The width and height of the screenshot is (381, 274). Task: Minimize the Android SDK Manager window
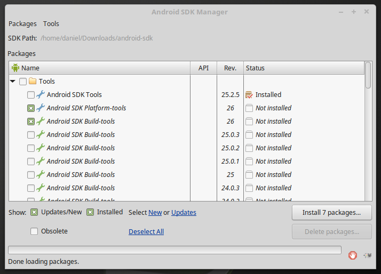[341, 12]
